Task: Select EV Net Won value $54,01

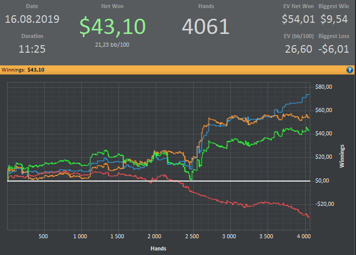Action: pos(299,19)
